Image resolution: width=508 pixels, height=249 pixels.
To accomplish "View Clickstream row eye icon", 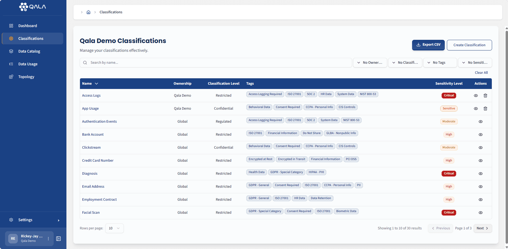I will coord(481,148).
